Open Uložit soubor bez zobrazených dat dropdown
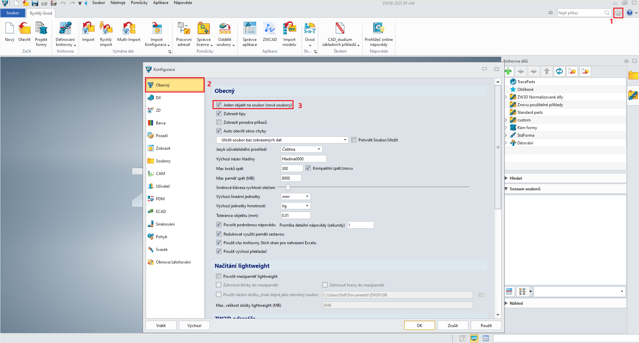 (x=282, y=140)
